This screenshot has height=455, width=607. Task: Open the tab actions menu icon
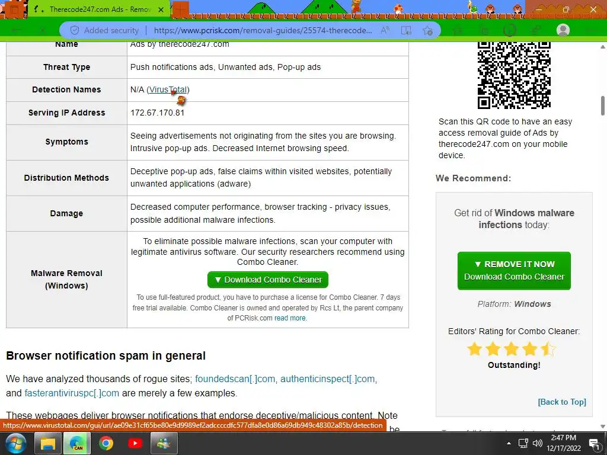point(14,9)
